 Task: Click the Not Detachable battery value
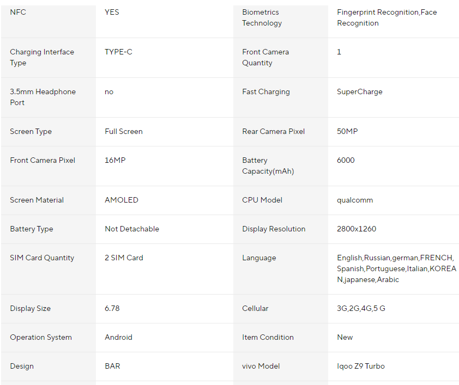[132, 229]
